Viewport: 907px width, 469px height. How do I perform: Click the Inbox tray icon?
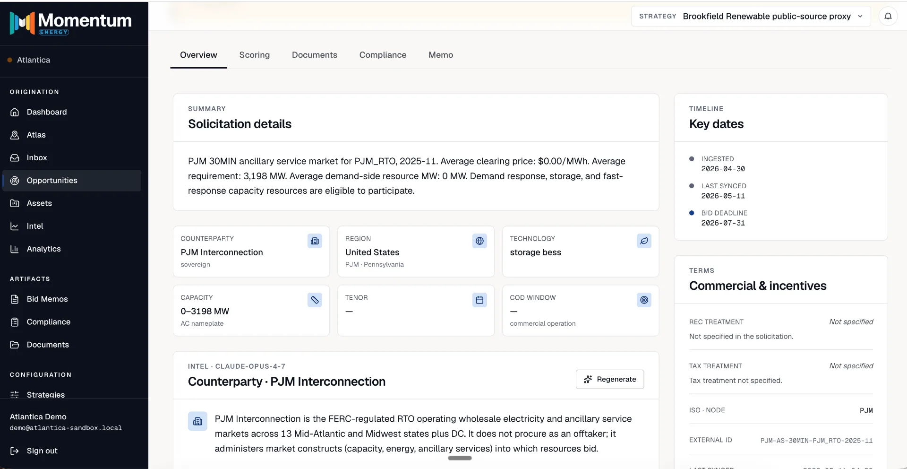(15, 158)
